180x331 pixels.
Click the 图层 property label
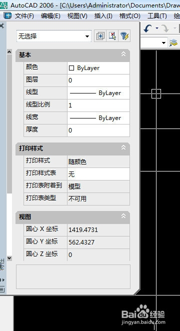coord(32,79)
